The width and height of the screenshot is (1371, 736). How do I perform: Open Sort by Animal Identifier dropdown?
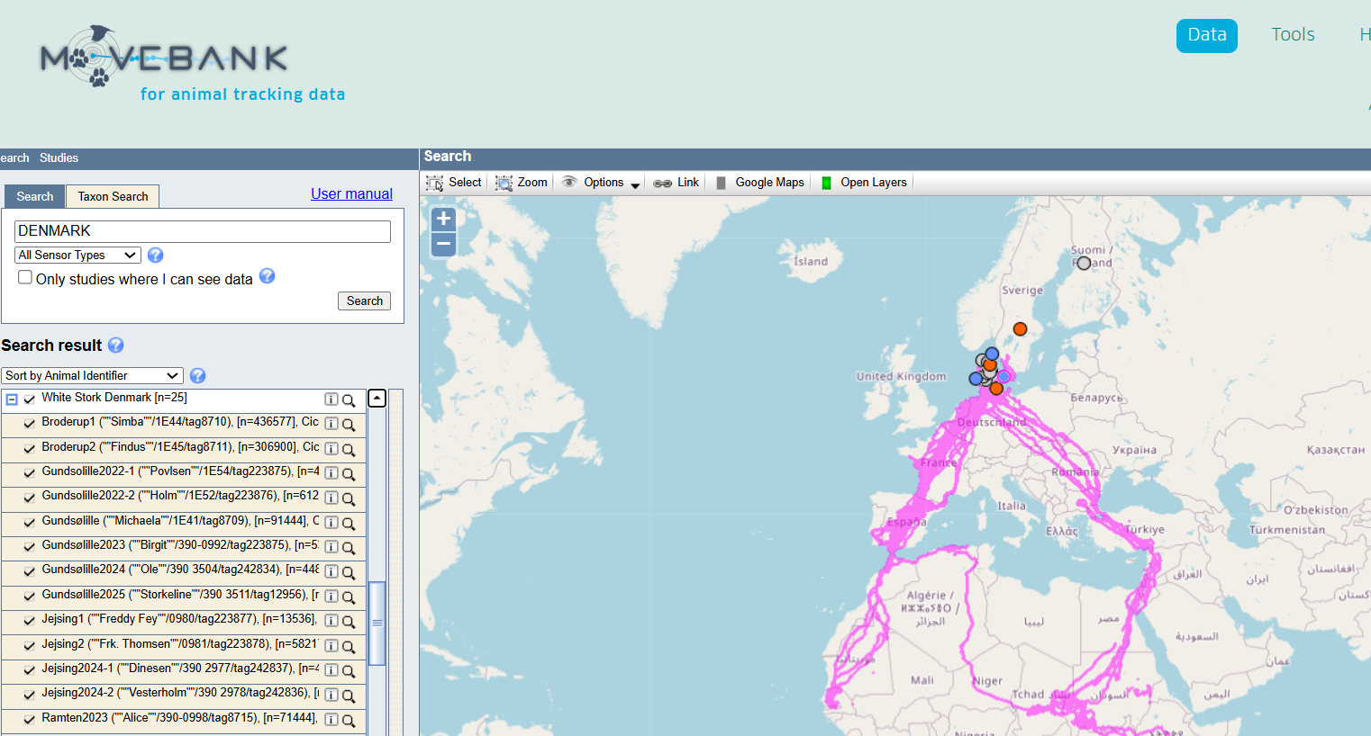(92, 376)
